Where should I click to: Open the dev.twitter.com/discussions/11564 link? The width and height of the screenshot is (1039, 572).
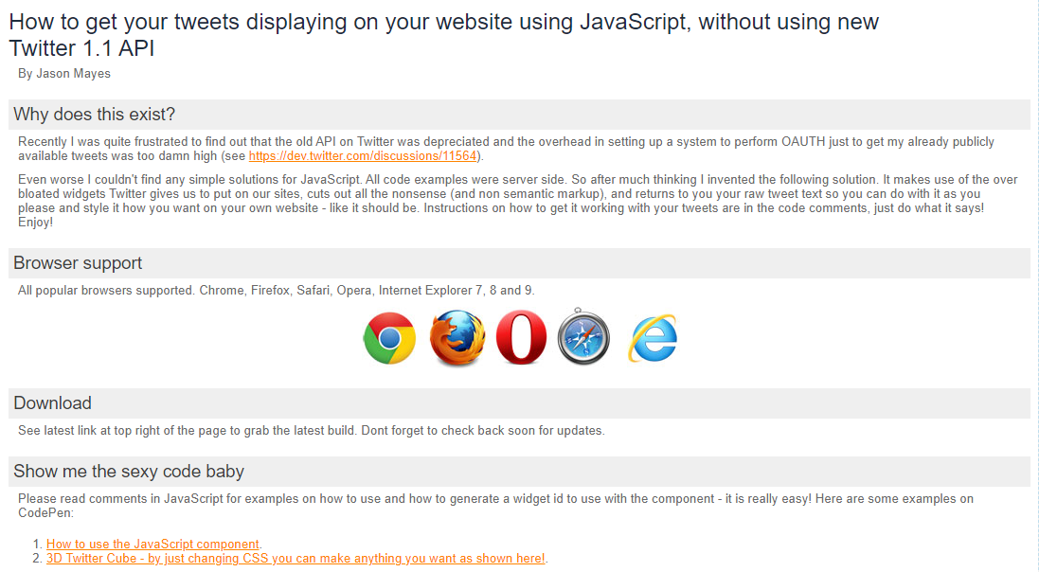363,155
